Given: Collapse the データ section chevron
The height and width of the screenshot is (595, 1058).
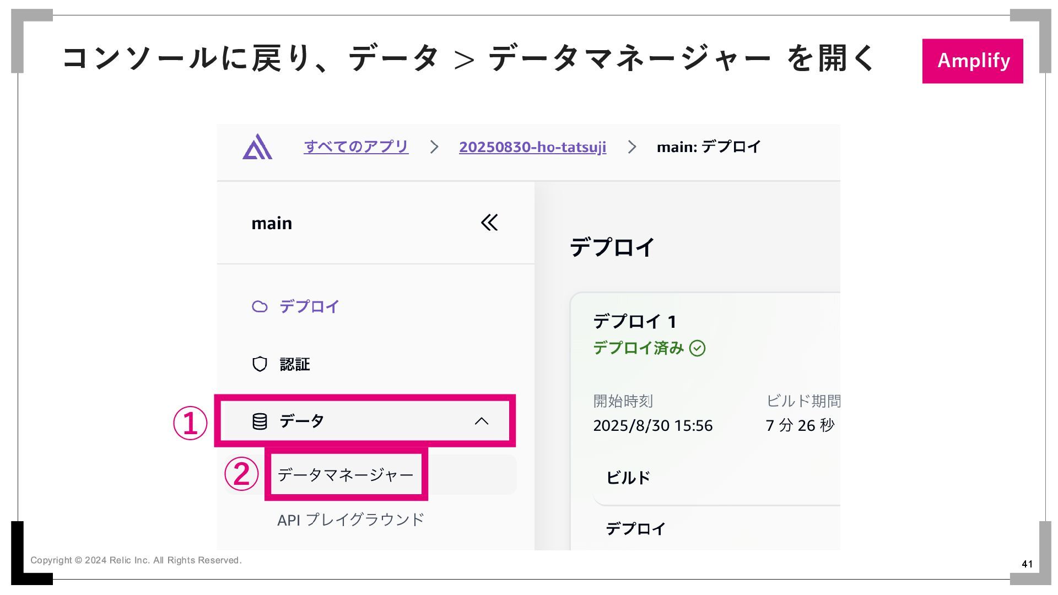Looking at the screenshot, I should (x=482, y=421).
